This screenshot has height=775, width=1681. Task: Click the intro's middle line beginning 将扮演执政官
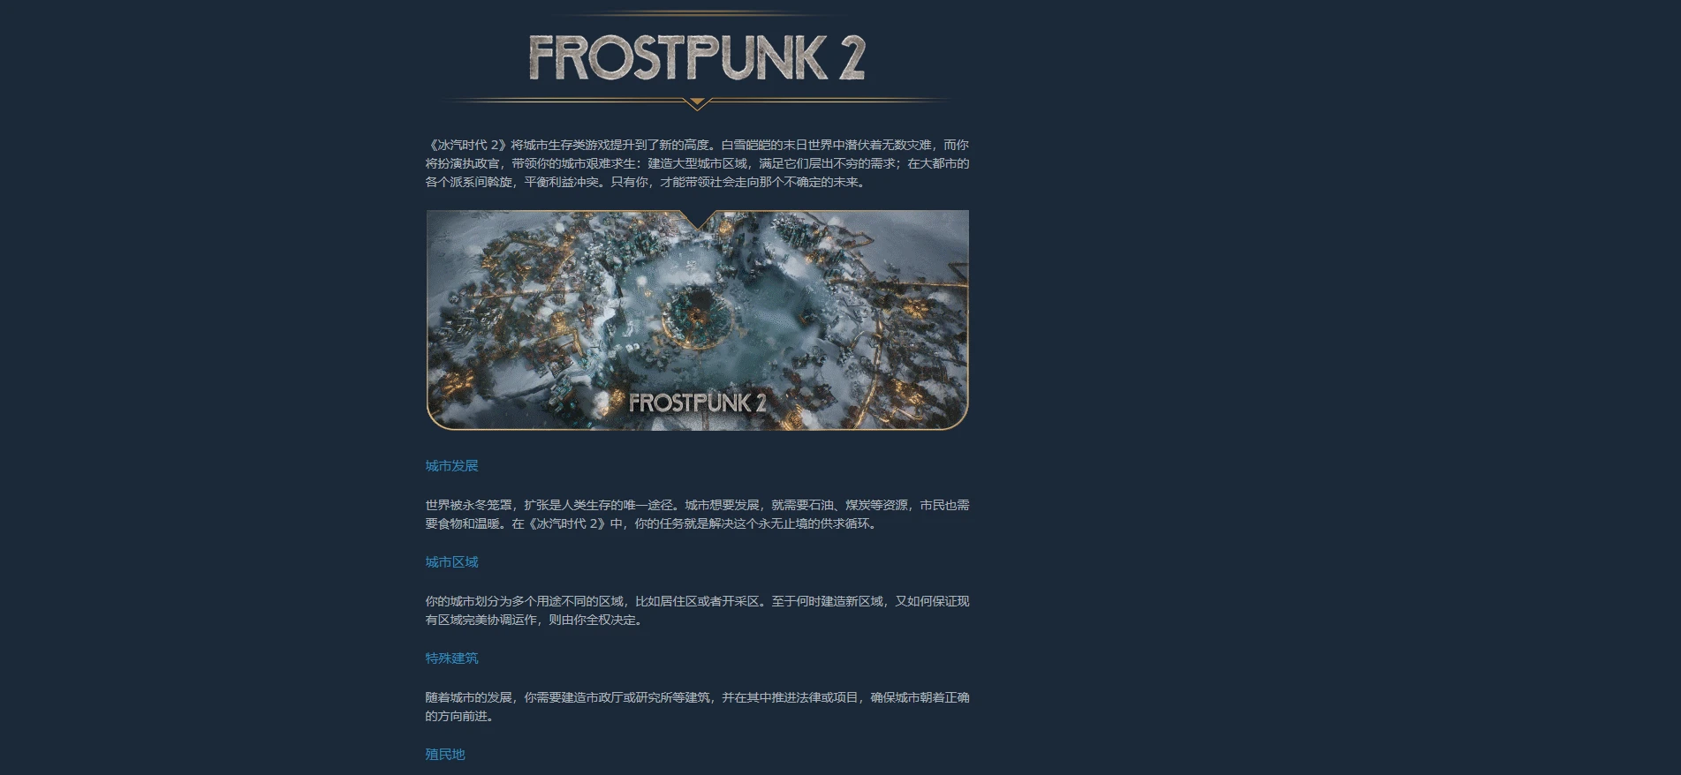[697, 163]
